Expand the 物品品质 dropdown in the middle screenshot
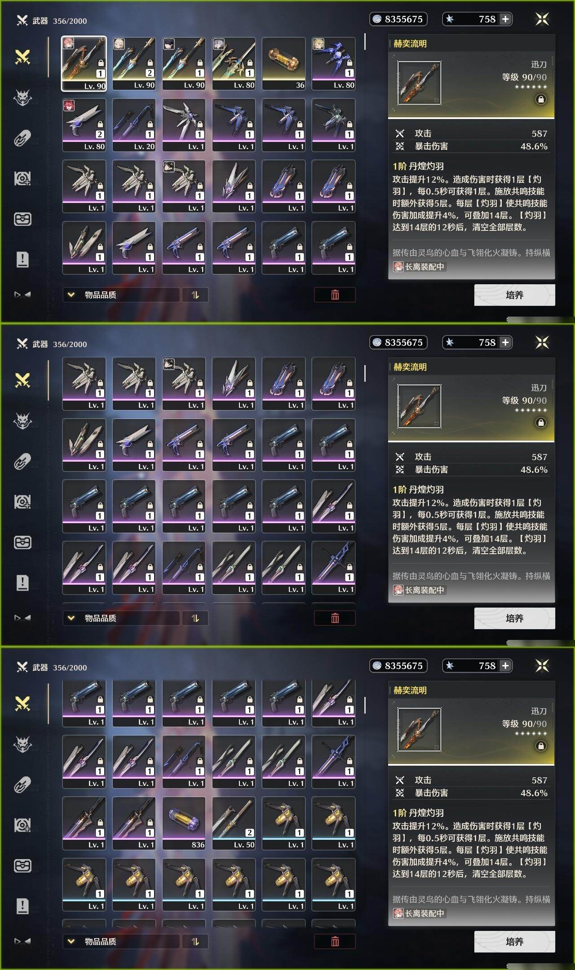Screen dimensions: 575x970 [x=121, y=618]
